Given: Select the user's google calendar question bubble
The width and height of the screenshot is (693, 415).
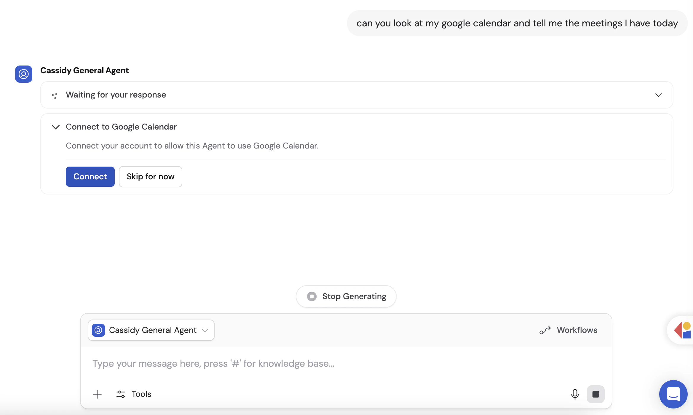Looking at the screenshot, I should [x=517, y=23].
